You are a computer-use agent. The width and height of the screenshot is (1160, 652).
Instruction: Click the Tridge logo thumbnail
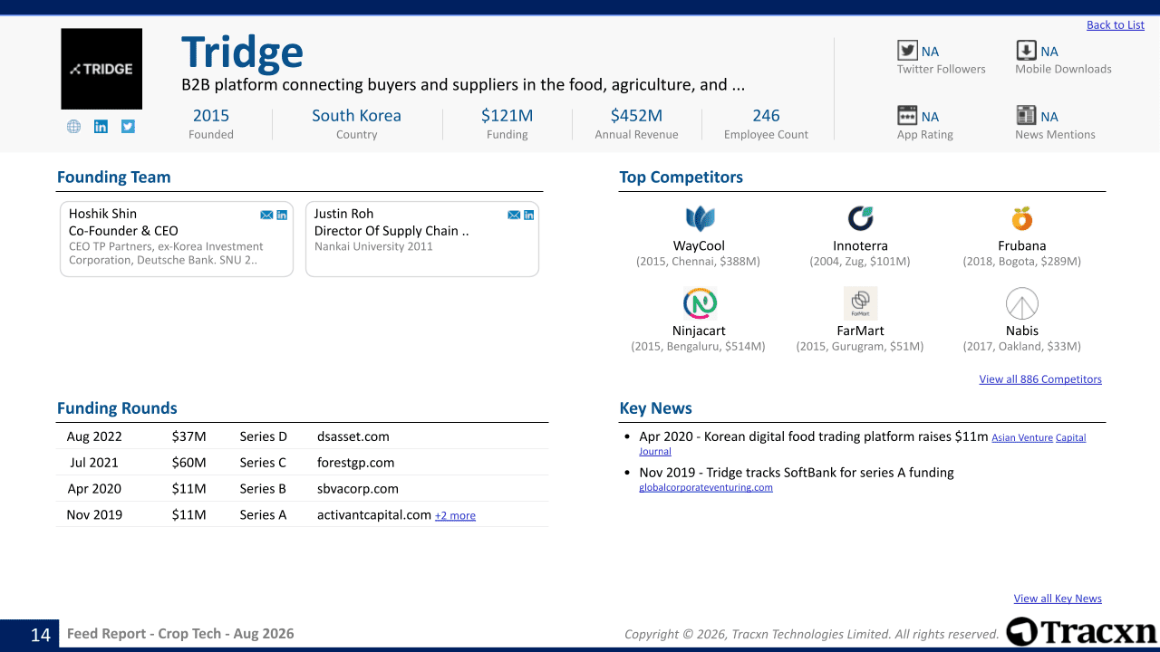pos(101,69)
